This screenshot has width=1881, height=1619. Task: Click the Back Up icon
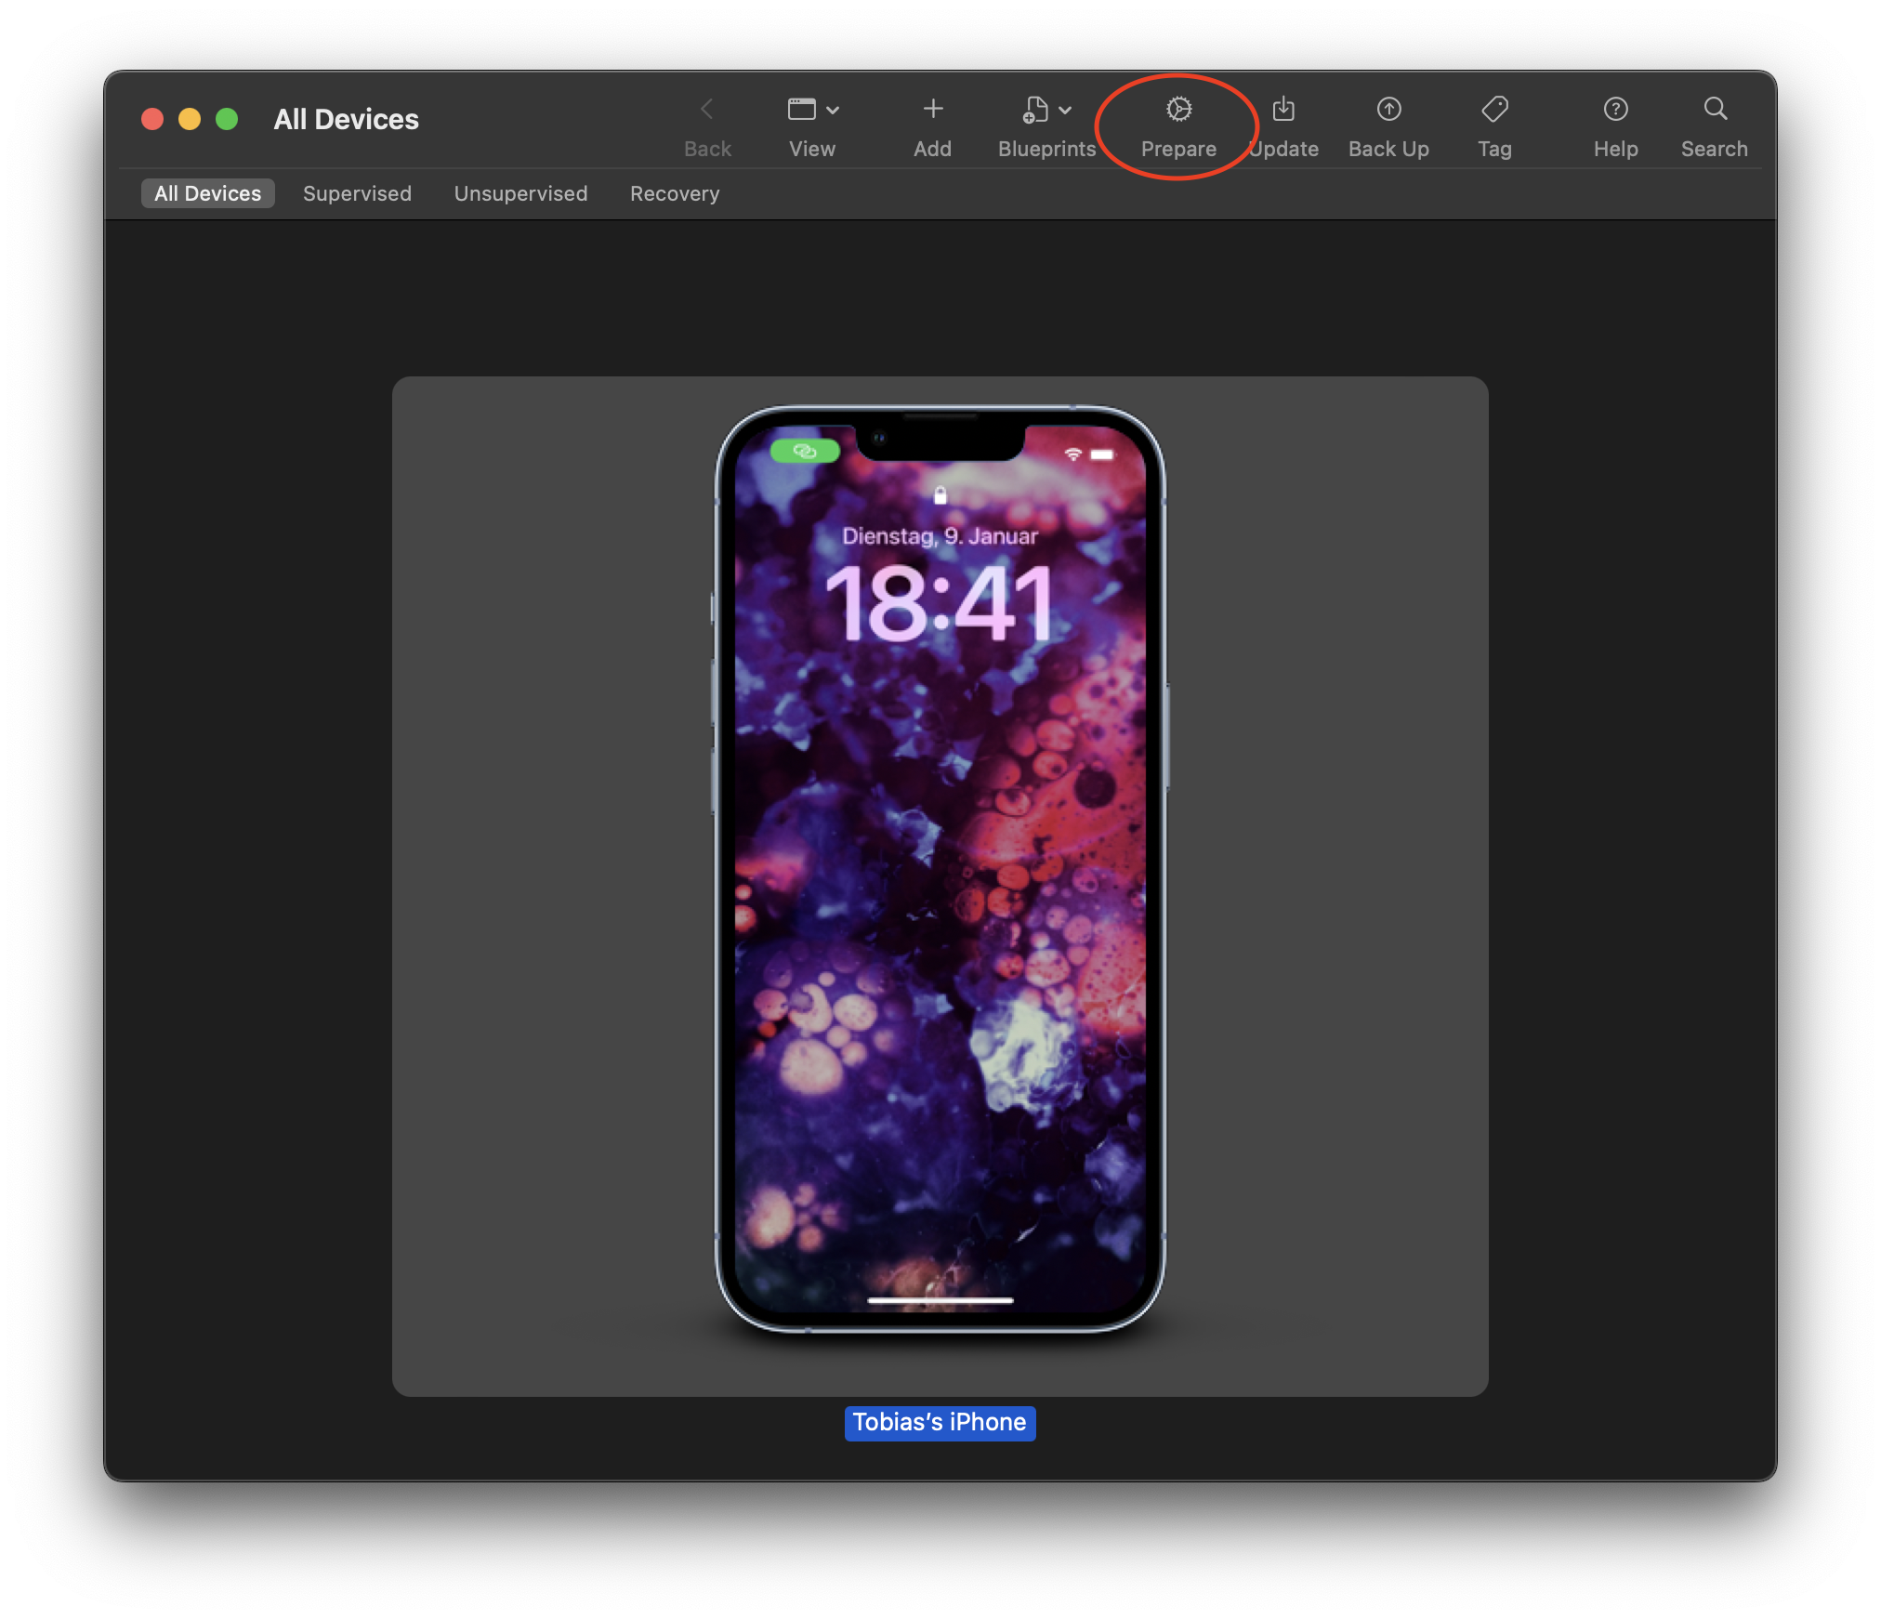(1388, 109)
